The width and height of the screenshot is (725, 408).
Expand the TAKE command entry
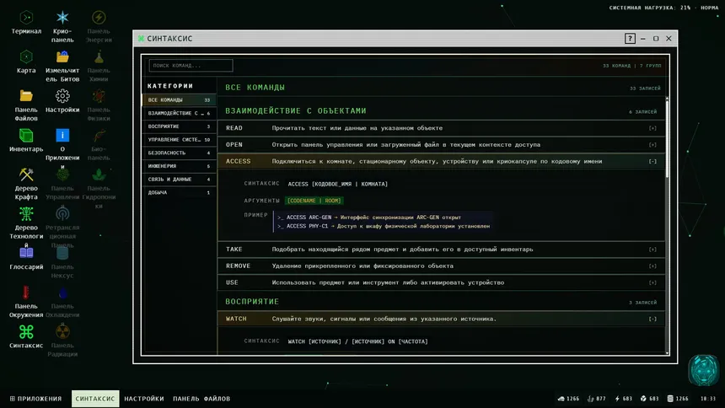pyautogui.click(x=441, y=250)
